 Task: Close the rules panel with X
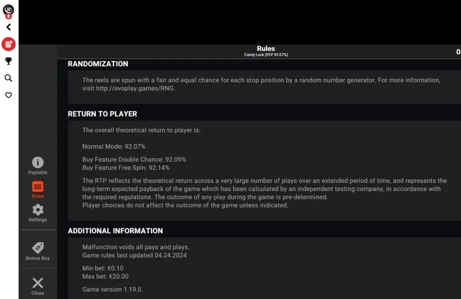38,286
